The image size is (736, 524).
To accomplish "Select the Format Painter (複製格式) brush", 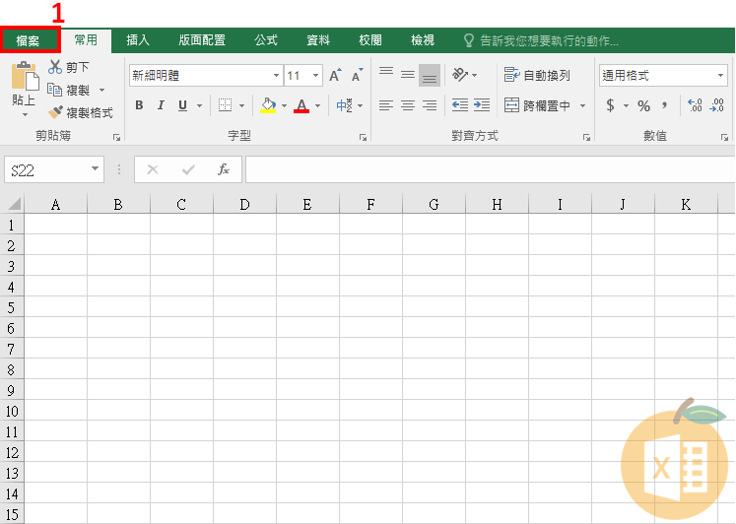I will [x=56, y=112].
